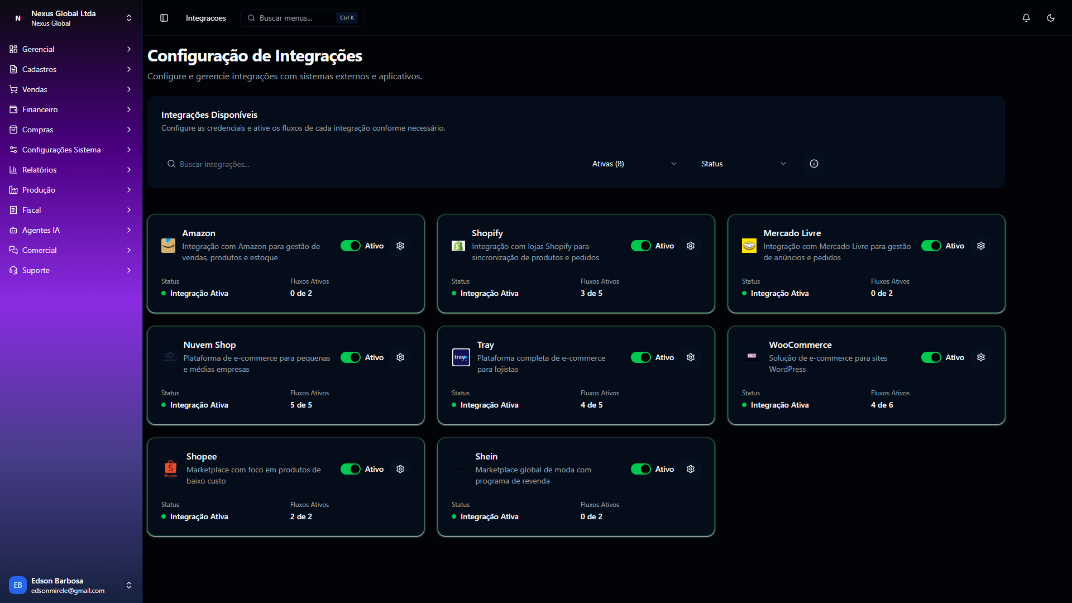
Task: Disable the Shein integration toggle
Action: [x=641, y=469]
